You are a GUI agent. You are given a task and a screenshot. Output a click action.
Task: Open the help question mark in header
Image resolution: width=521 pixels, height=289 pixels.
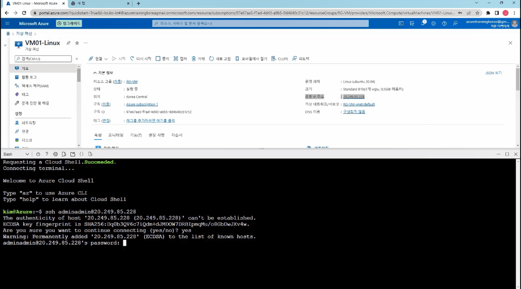coord(444,23)
